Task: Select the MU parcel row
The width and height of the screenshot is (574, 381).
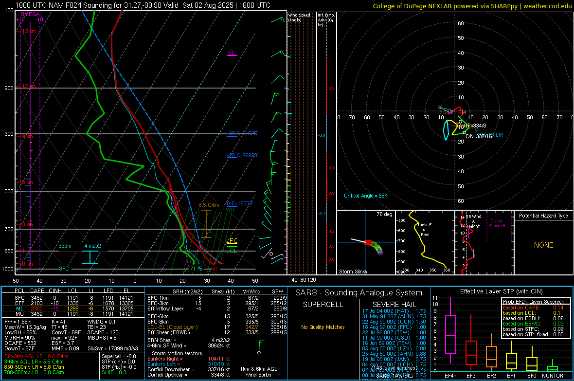Action: tap(73, 313)
